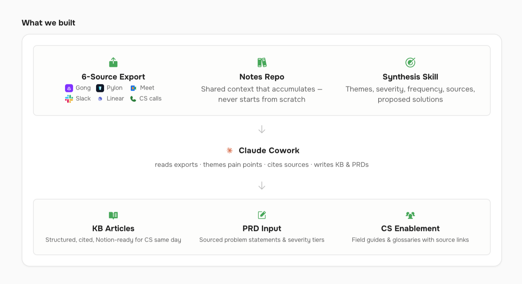Viewport: 522px width, 284px height.
Task: Click the 'KB Articles' title
Action: [113, 228]
